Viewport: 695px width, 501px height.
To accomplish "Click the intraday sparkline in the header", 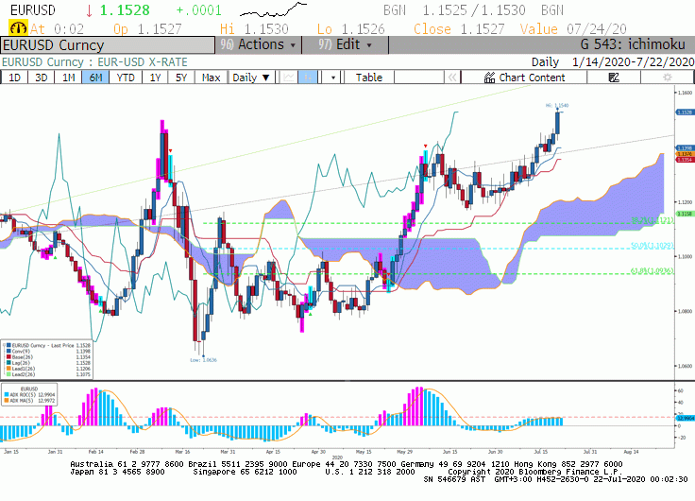I will (273, 9).
